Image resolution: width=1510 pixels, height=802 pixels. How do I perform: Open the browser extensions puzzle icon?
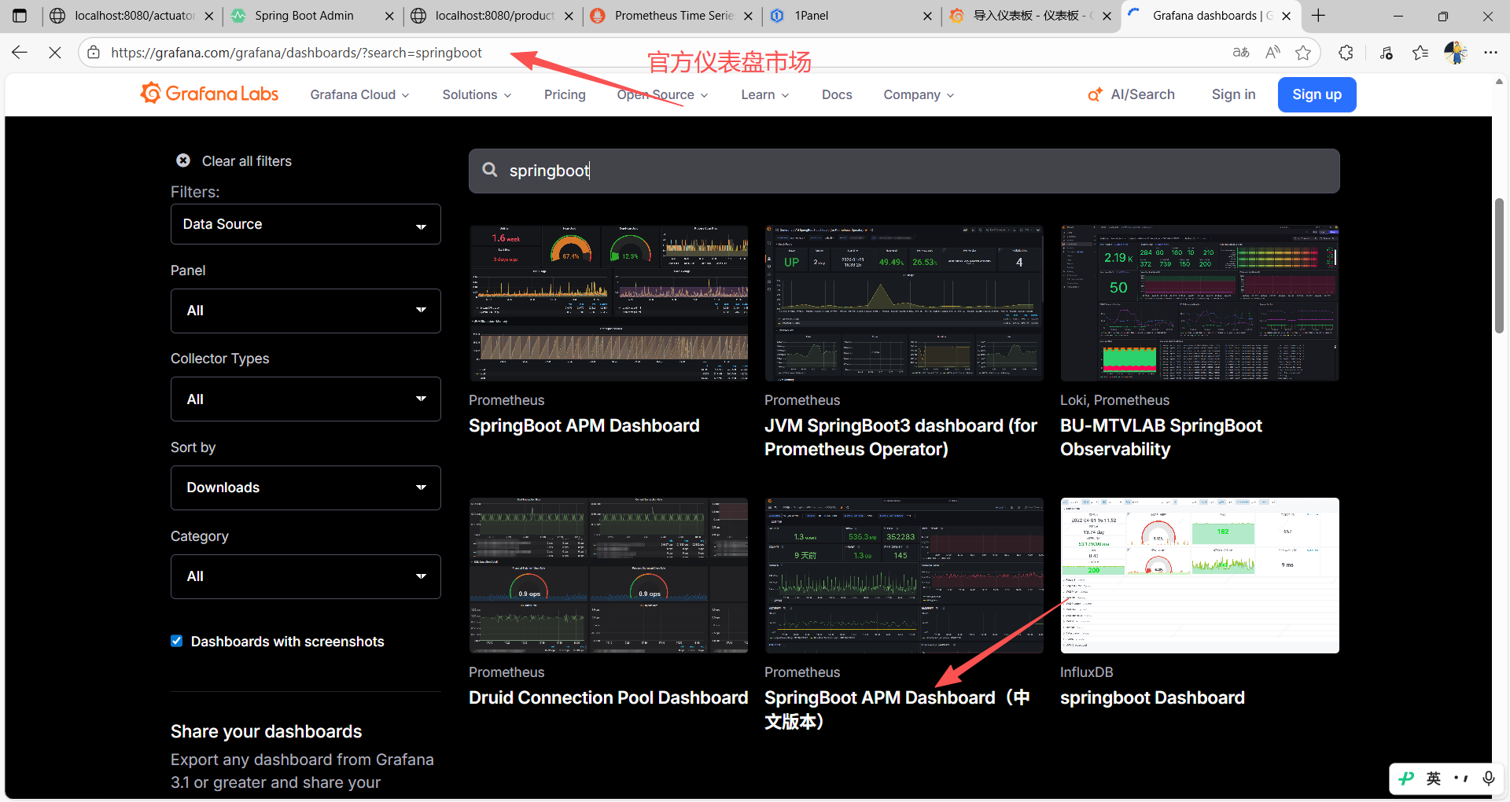[1346, 53]
